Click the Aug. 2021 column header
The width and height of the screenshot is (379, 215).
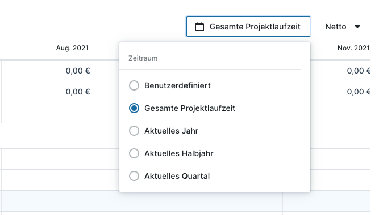(72, 48)
